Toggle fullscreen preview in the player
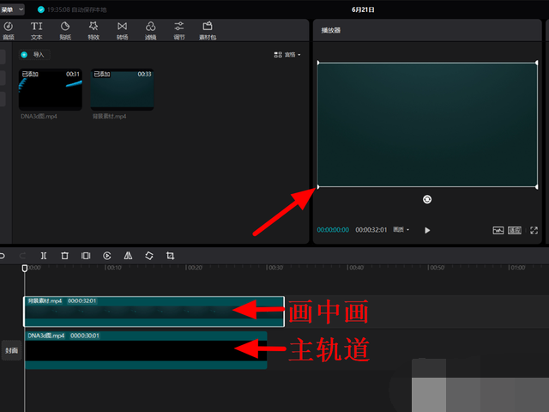 [534, 230]
